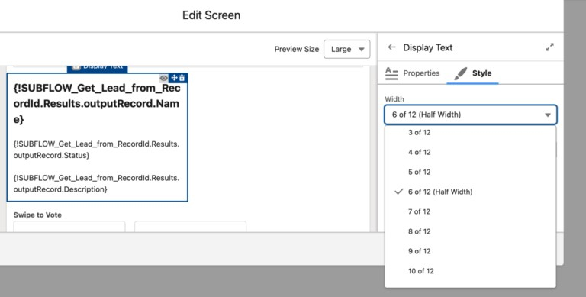Image resolution: width=586 pixels, height=297 pixels.
Task: Click the move handle icon on component
Action: point(174,78)
